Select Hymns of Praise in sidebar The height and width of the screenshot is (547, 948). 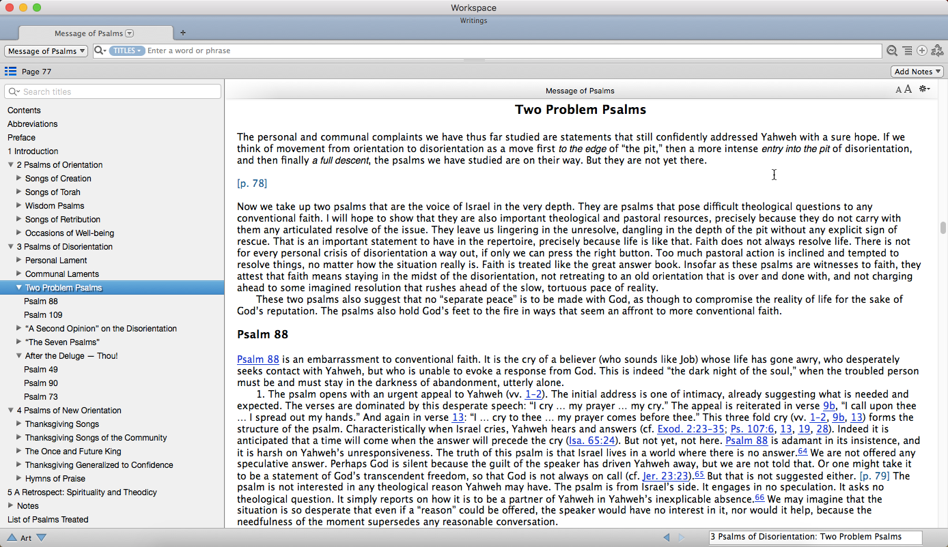coord(55,479)
